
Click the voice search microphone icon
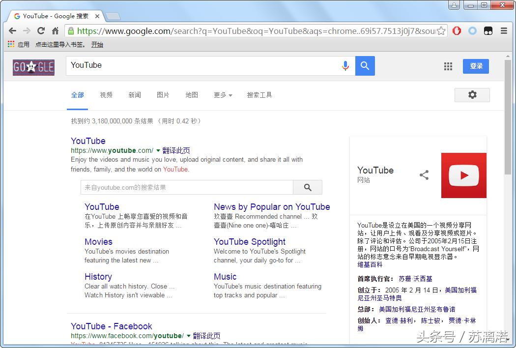pos(345,65)
